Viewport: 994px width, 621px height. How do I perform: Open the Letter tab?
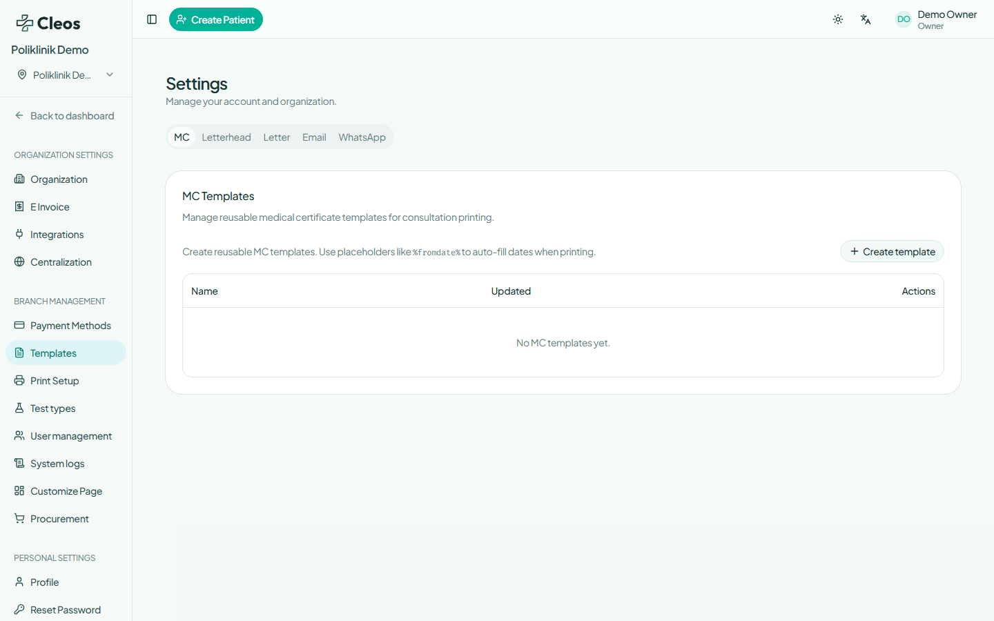(277, 137)
